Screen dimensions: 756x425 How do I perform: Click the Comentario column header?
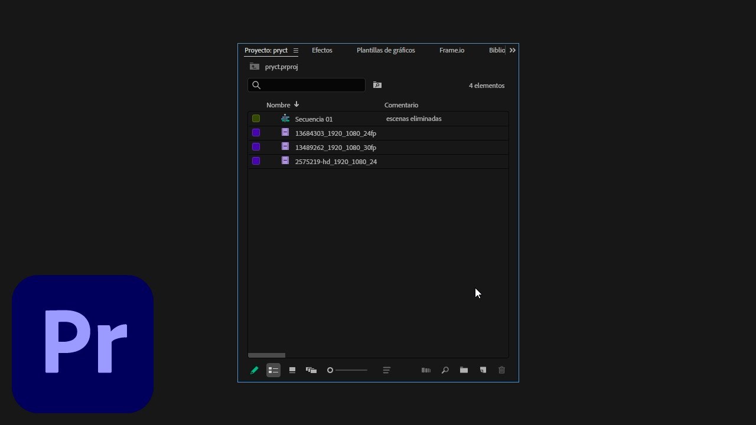401,105
